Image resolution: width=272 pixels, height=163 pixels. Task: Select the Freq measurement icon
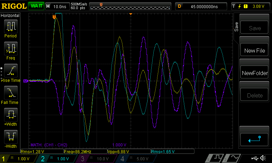coord(11,49)
